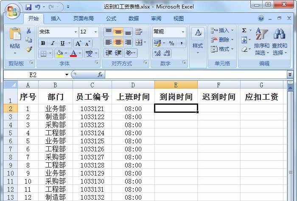297x201 pixels.
Task: Open the font name dropdown
Action: [x=76, y=32]
